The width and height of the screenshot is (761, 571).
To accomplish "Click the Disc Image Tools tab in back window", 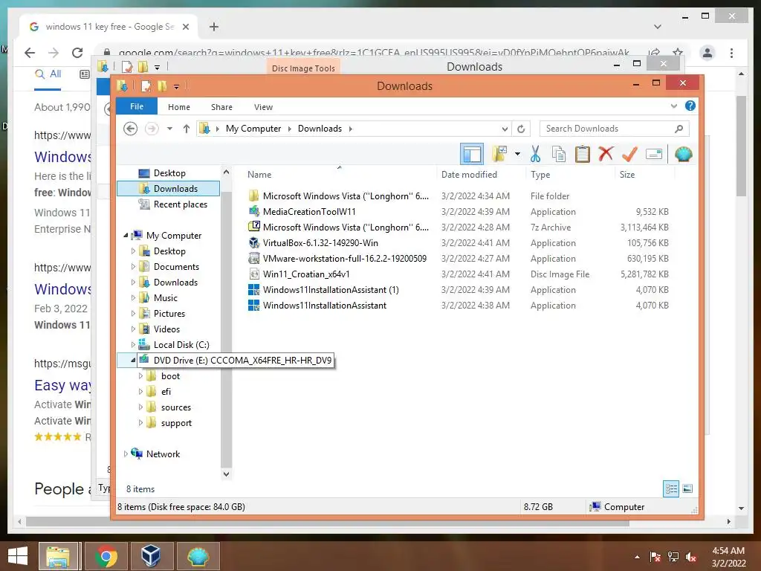I will pyautogui.click(x=303, y=68).
